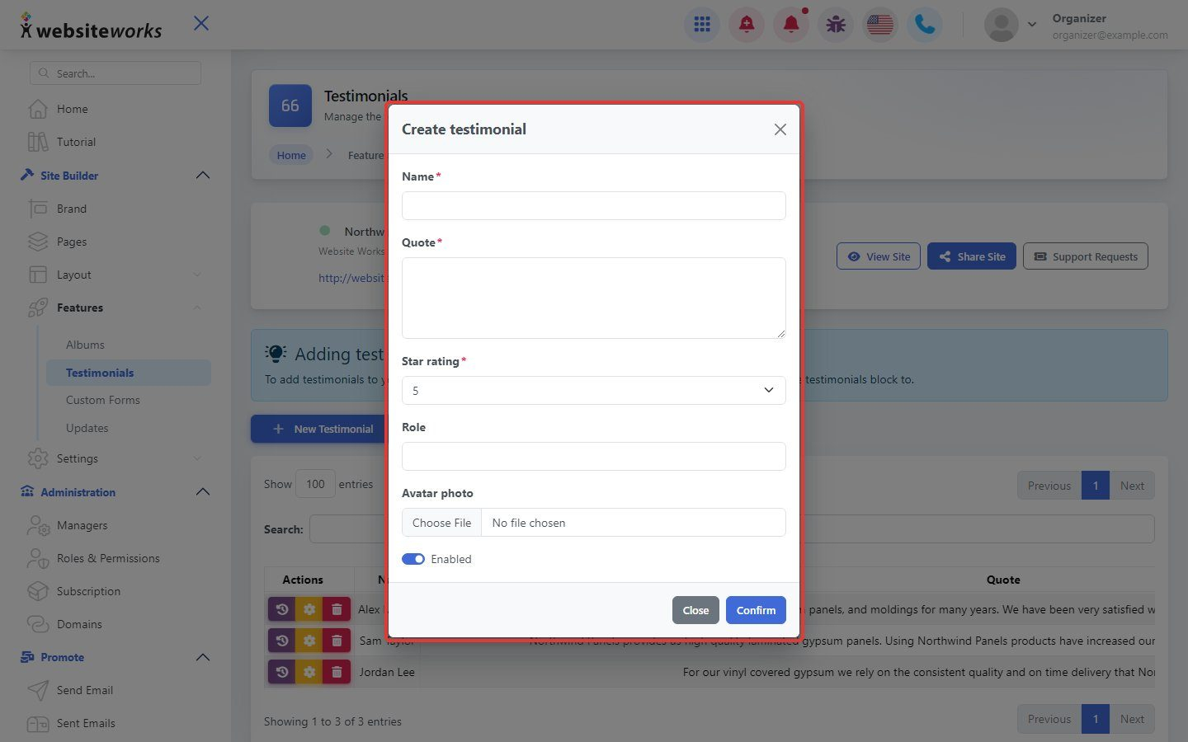This screenshot has width=1188, height=742.
Task: Focus the Role input field
Action: 594,456
